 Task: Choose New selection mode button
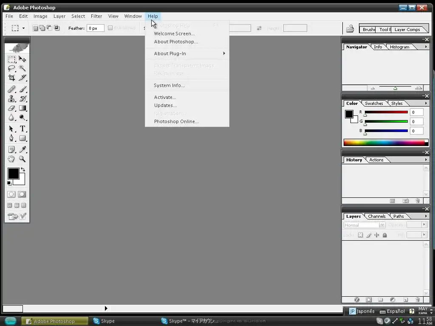(35, 28)
